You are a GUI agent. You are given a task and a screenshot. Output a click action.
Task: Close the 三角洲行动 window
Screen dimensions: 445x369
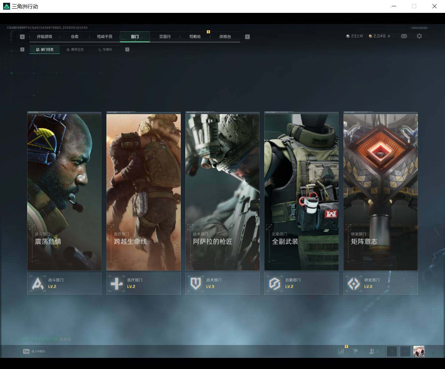pos(435,6)
